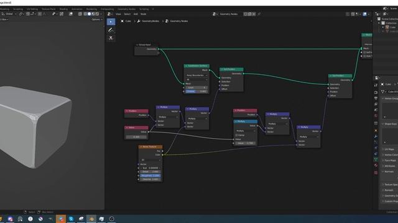This screenshot has width=398, height=223.
Task: Open the Output properties tab
Action: (376, 98)
